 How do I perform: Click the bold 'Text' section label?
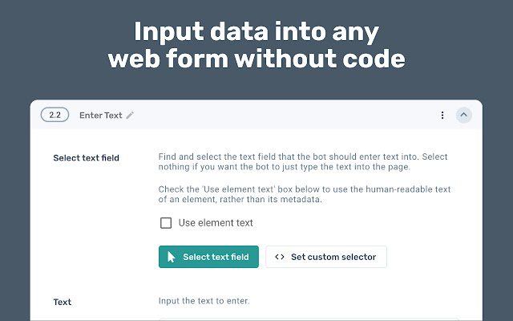click(x=63, y=303)
